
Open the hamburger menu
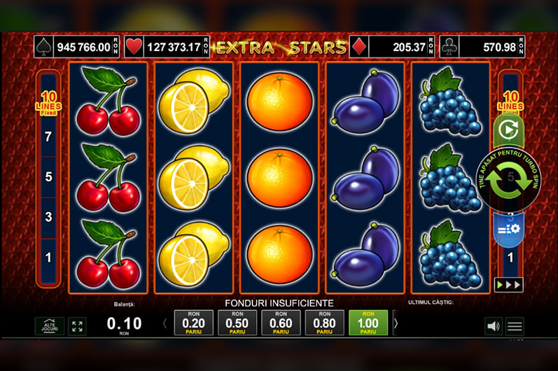point(515,325)
